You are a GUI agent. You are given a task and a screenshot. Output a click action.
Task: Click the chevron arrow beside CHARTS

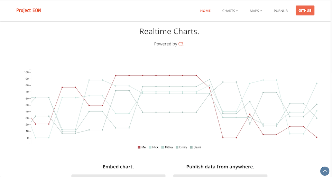tap(237, 11)
